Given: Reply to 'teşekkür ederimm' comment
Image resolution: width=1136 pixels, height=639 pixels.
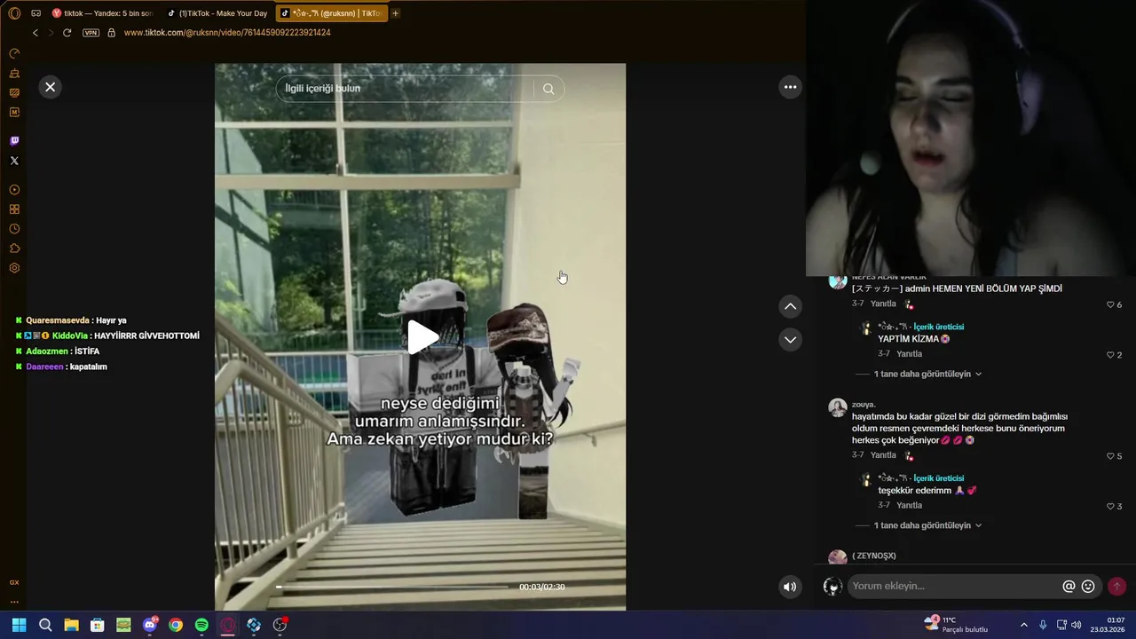Looking at the screenshot, I should 910,506.
